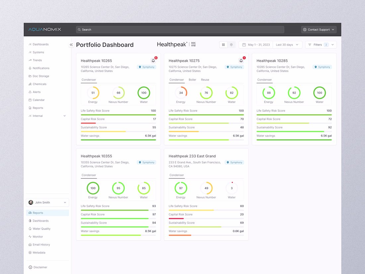
Task: Click Life Safety Risk Score value 93
Action: point(154,206)
